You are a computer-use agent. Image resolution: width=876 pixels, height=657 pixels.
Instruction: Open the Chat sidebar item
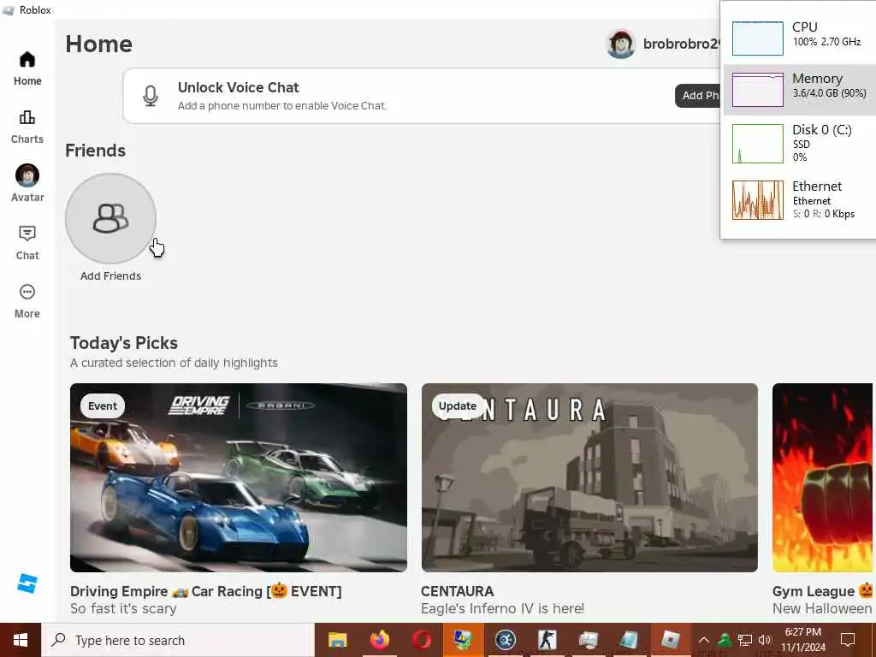coord(27,242)
